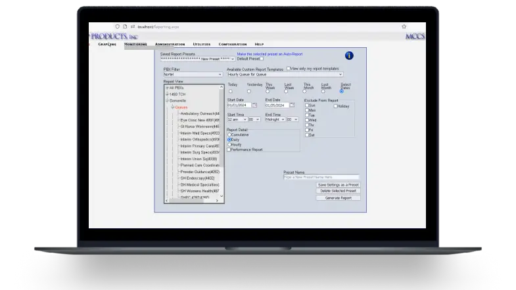The height and width of the screenshot is (290, 516).
Task: Click the Generate Report button
Action: click(x=338, y=197)
